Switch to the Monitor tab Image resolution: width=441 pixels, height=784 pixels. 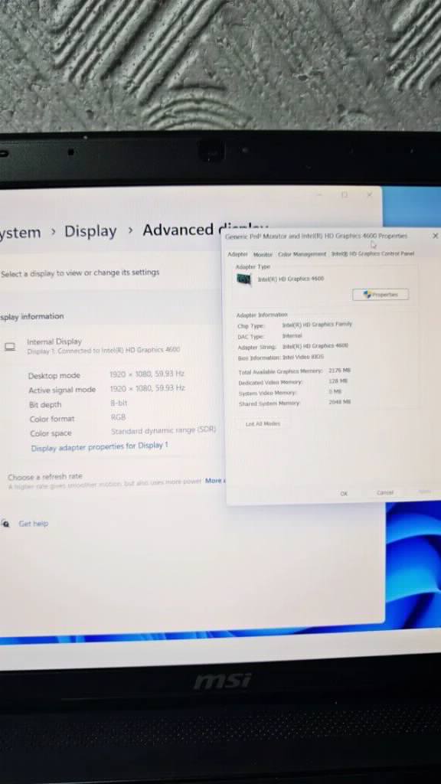263,254
